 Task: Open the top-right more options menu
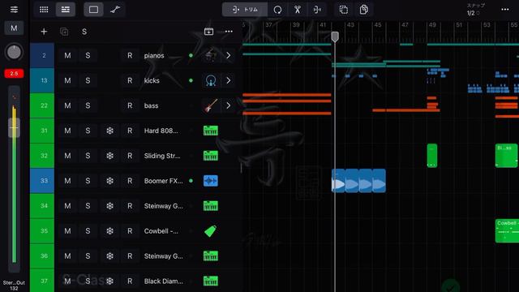[x=505, y=10]
